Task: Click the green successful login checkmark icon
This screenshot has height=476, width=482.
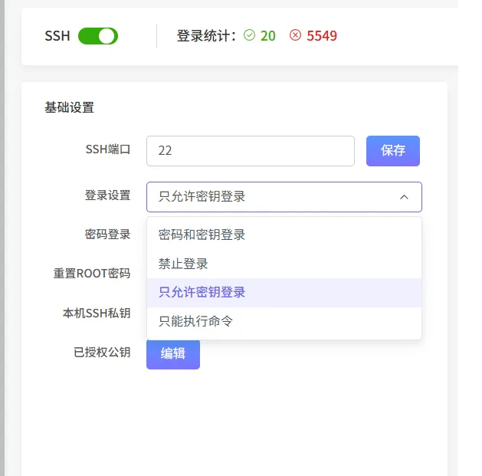Action: click(x=249, y=35)
